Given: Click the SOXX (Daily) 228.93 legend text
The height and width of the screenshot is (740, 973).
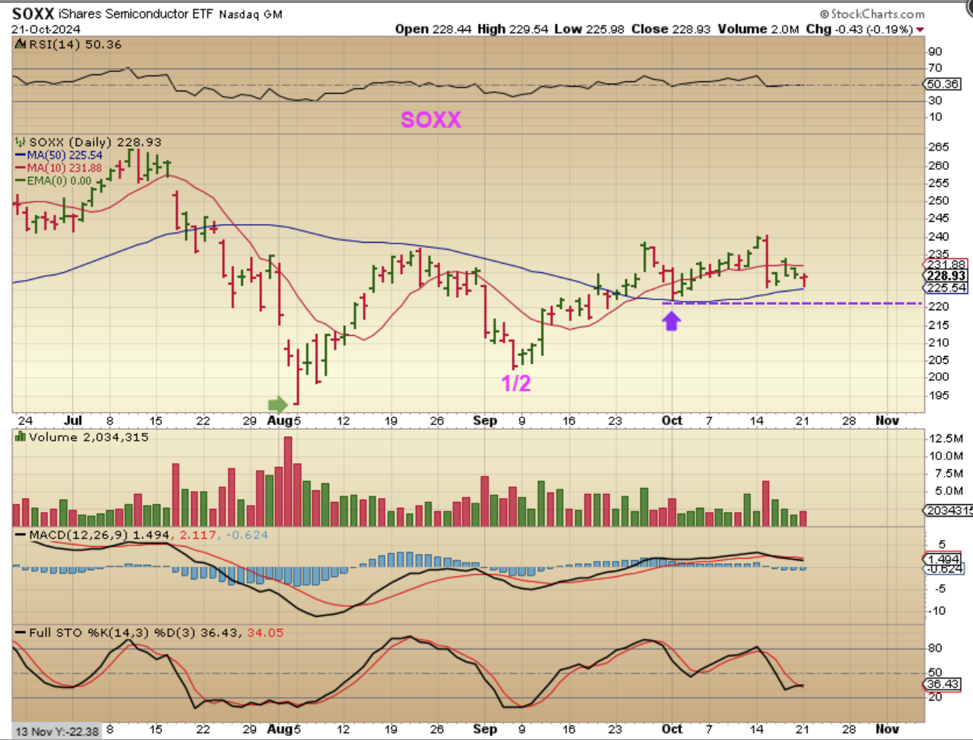Looking at the screenshot, I should [95, 142].
